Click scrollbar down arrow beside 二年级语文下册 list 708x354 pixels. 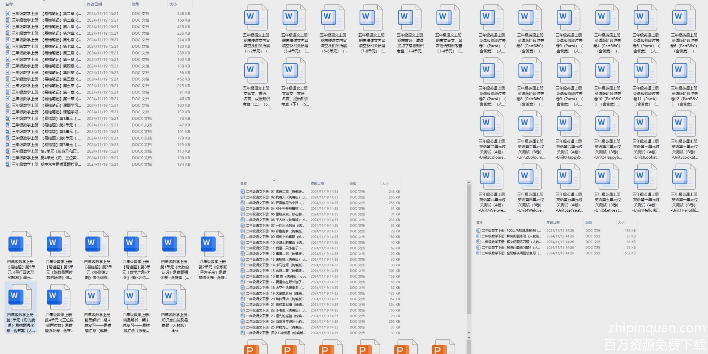469,333
